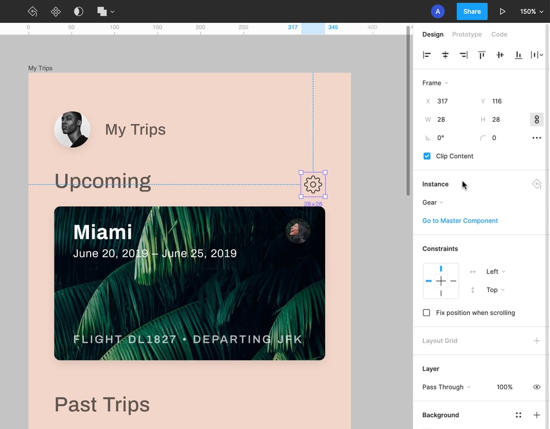550x429 pixels.
Task: Toggle the constrain proportions link icon
Action: point(537,120)
